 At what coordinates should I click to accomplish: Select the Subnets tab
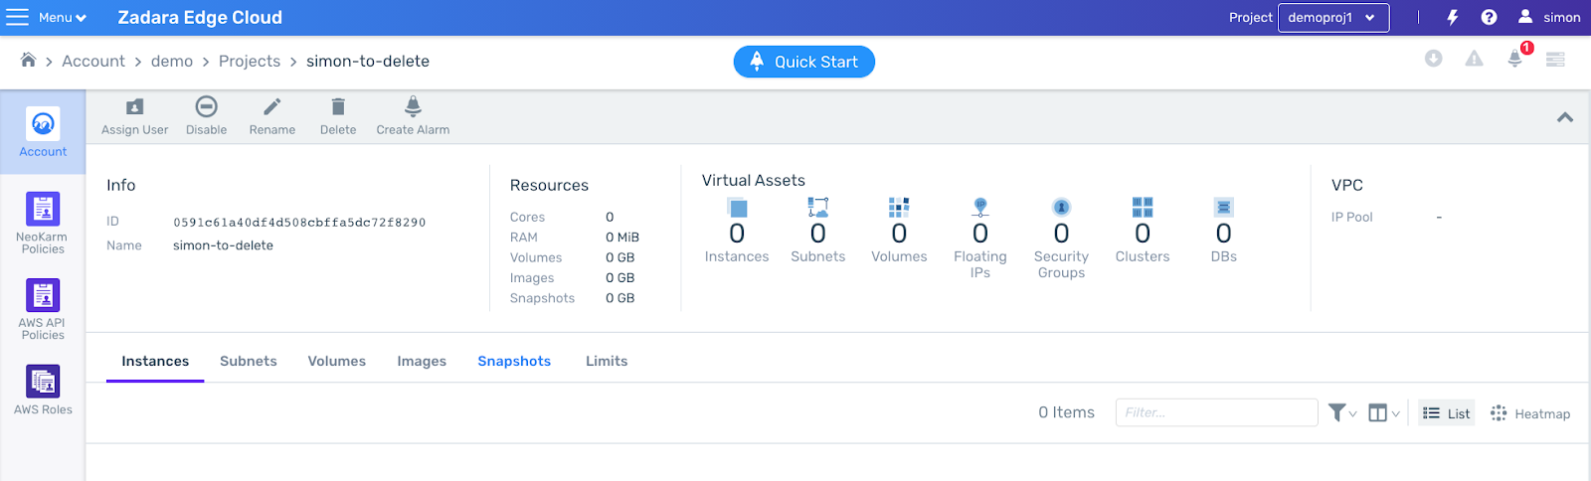coord(249,362)
